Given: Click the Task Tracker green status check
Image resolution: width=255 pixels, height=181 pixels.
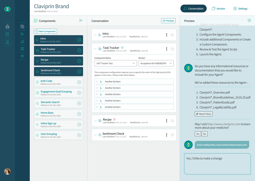Looking at the screenshot, I should tap(122, 47).
